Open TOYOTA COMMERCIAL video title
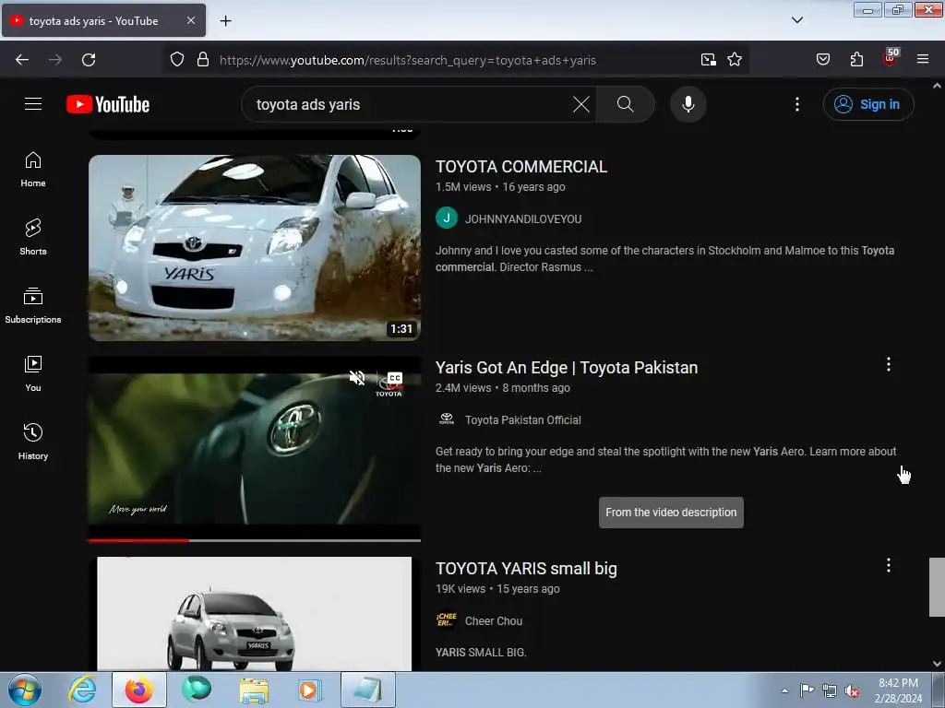This screenshot has width=945, height=708. (x=521, y=167)
